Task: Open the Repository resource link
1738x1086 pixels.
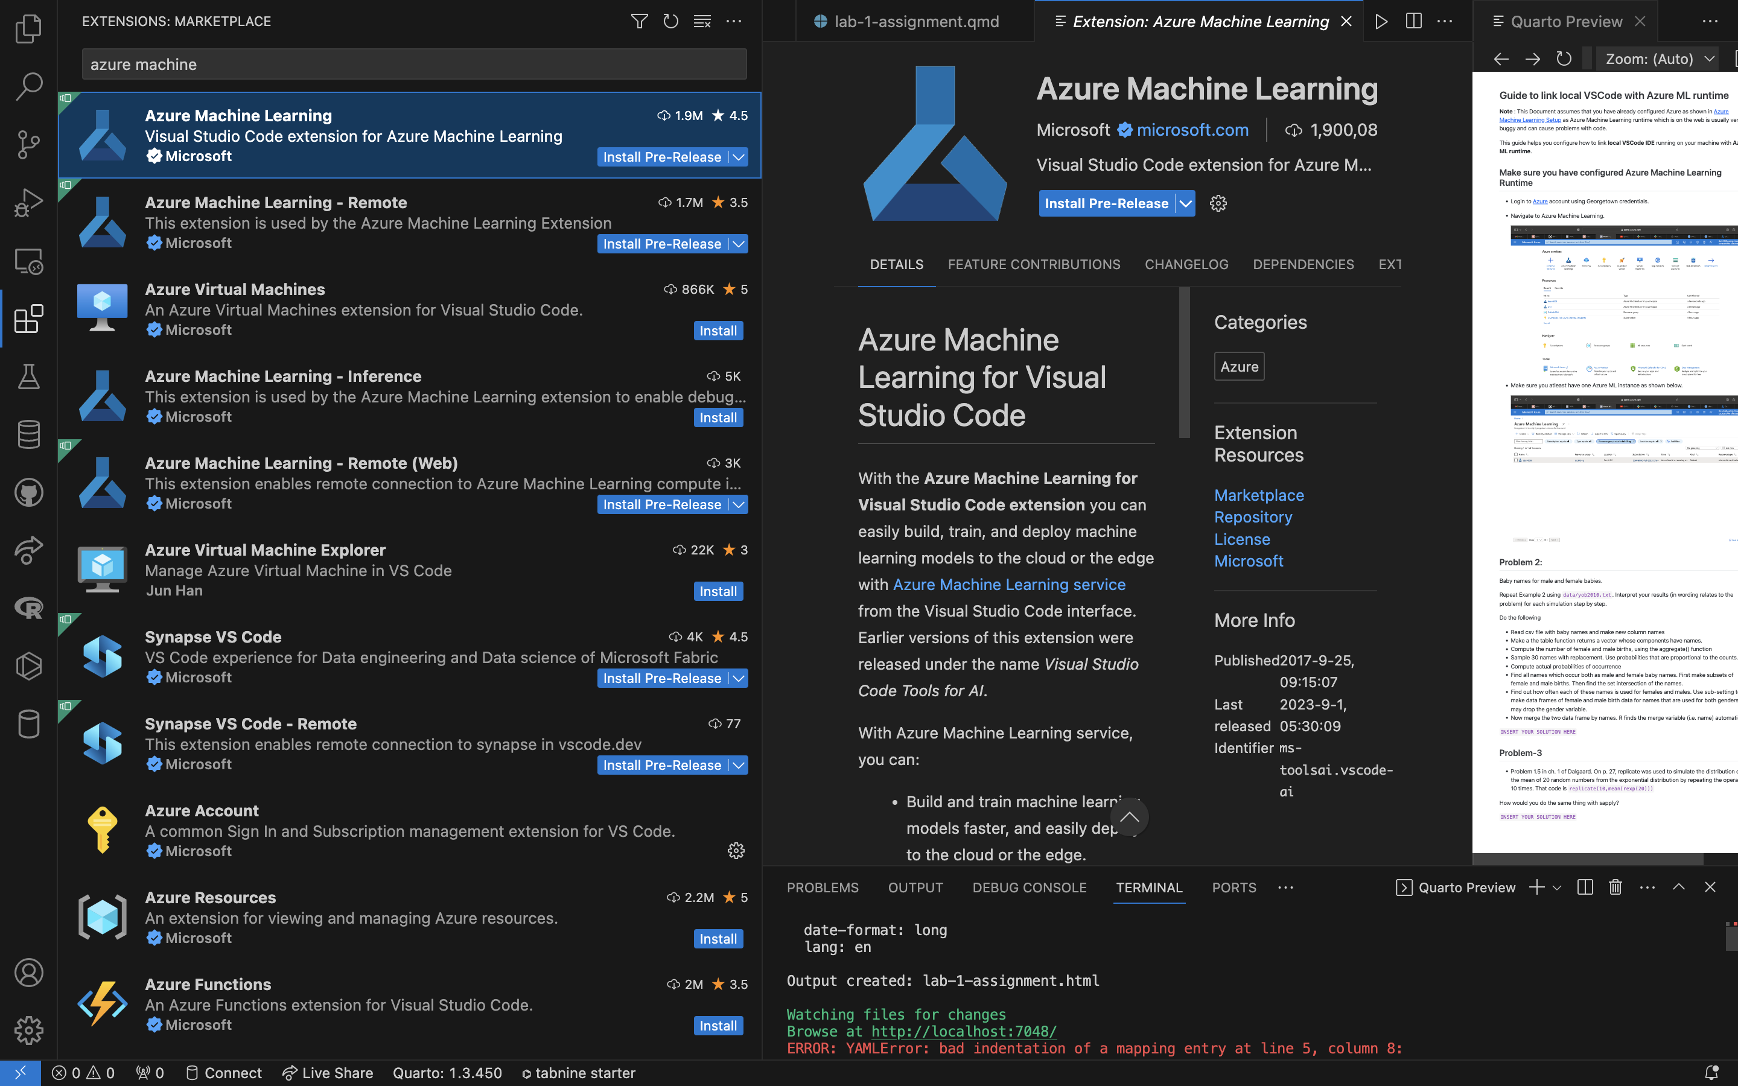Action: (x=1253, y=517)
